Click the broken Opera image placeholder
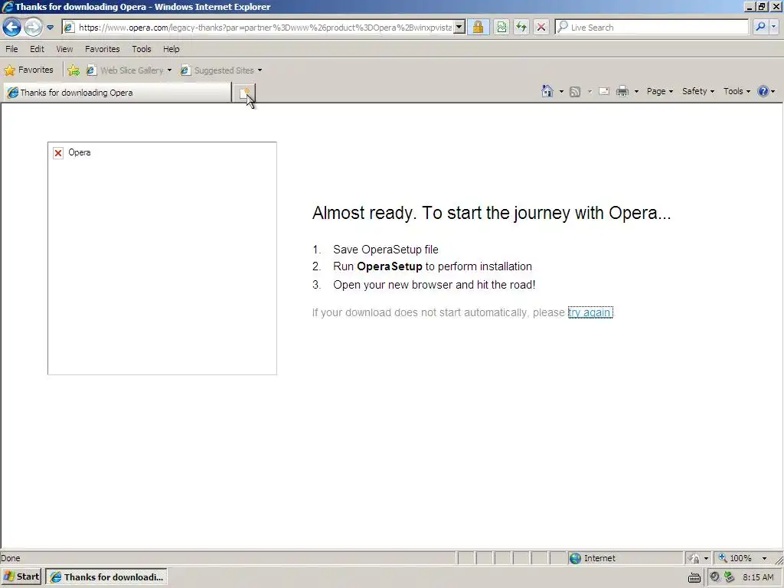This screenshot has height=588, width=784. [x=162, y=258]
